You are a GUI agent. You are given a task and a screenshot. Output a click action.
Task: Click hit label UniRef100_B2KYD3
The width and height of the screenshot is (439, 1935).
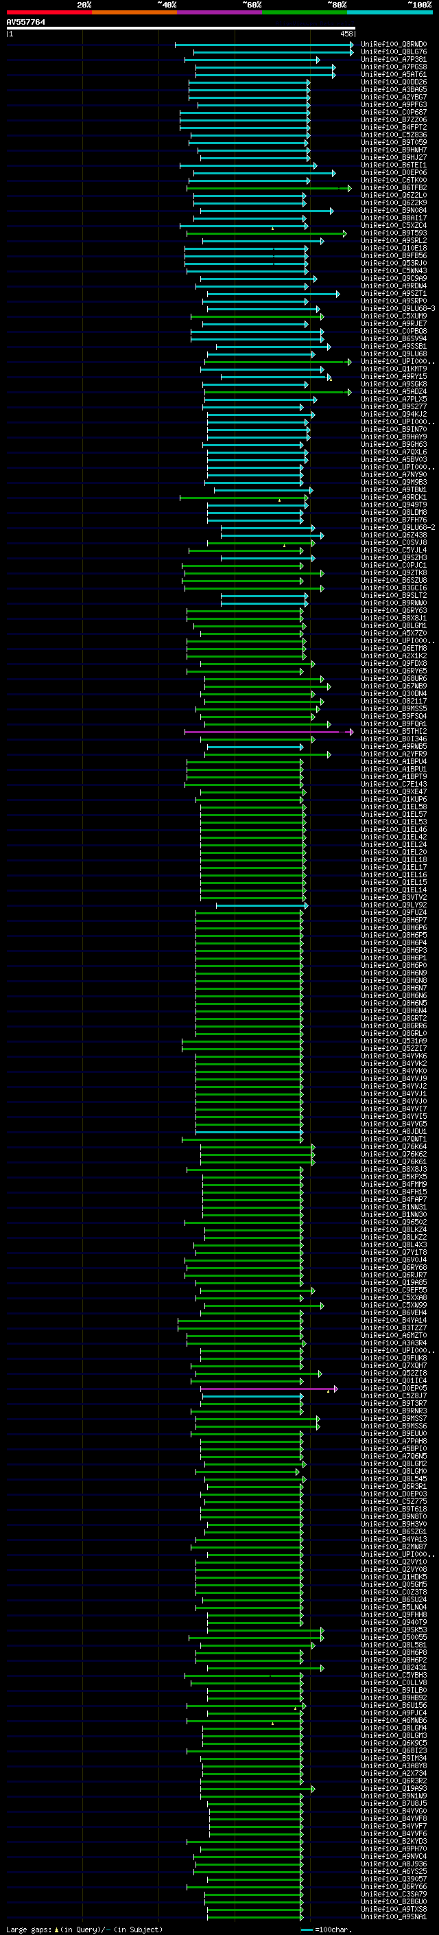(x=394, y=1842)
